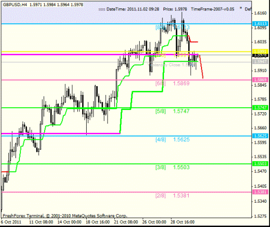Click the 1.5340 price scale value
The image size is (270, 227).
tap(260, 201)
